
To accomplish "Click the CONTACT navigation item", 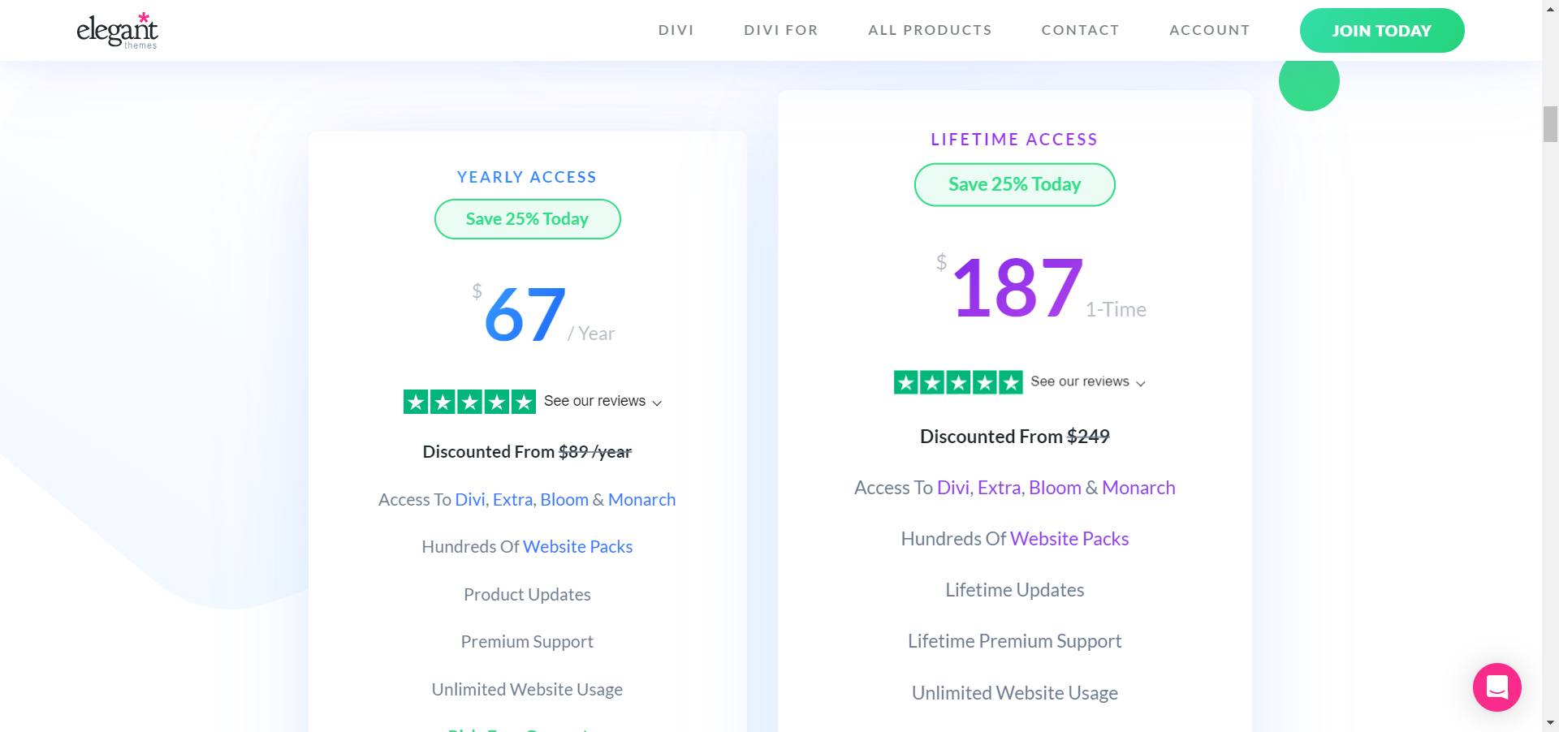I will 1080,30.
